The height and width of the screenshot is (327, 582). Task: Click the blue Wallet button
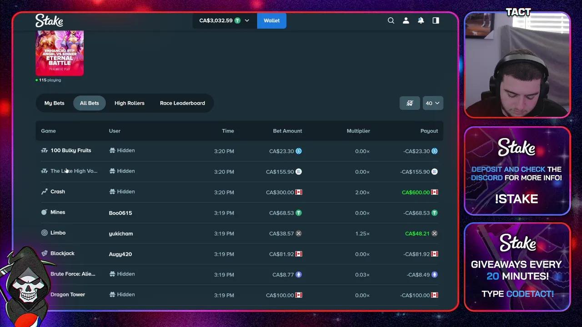[272, 20]
